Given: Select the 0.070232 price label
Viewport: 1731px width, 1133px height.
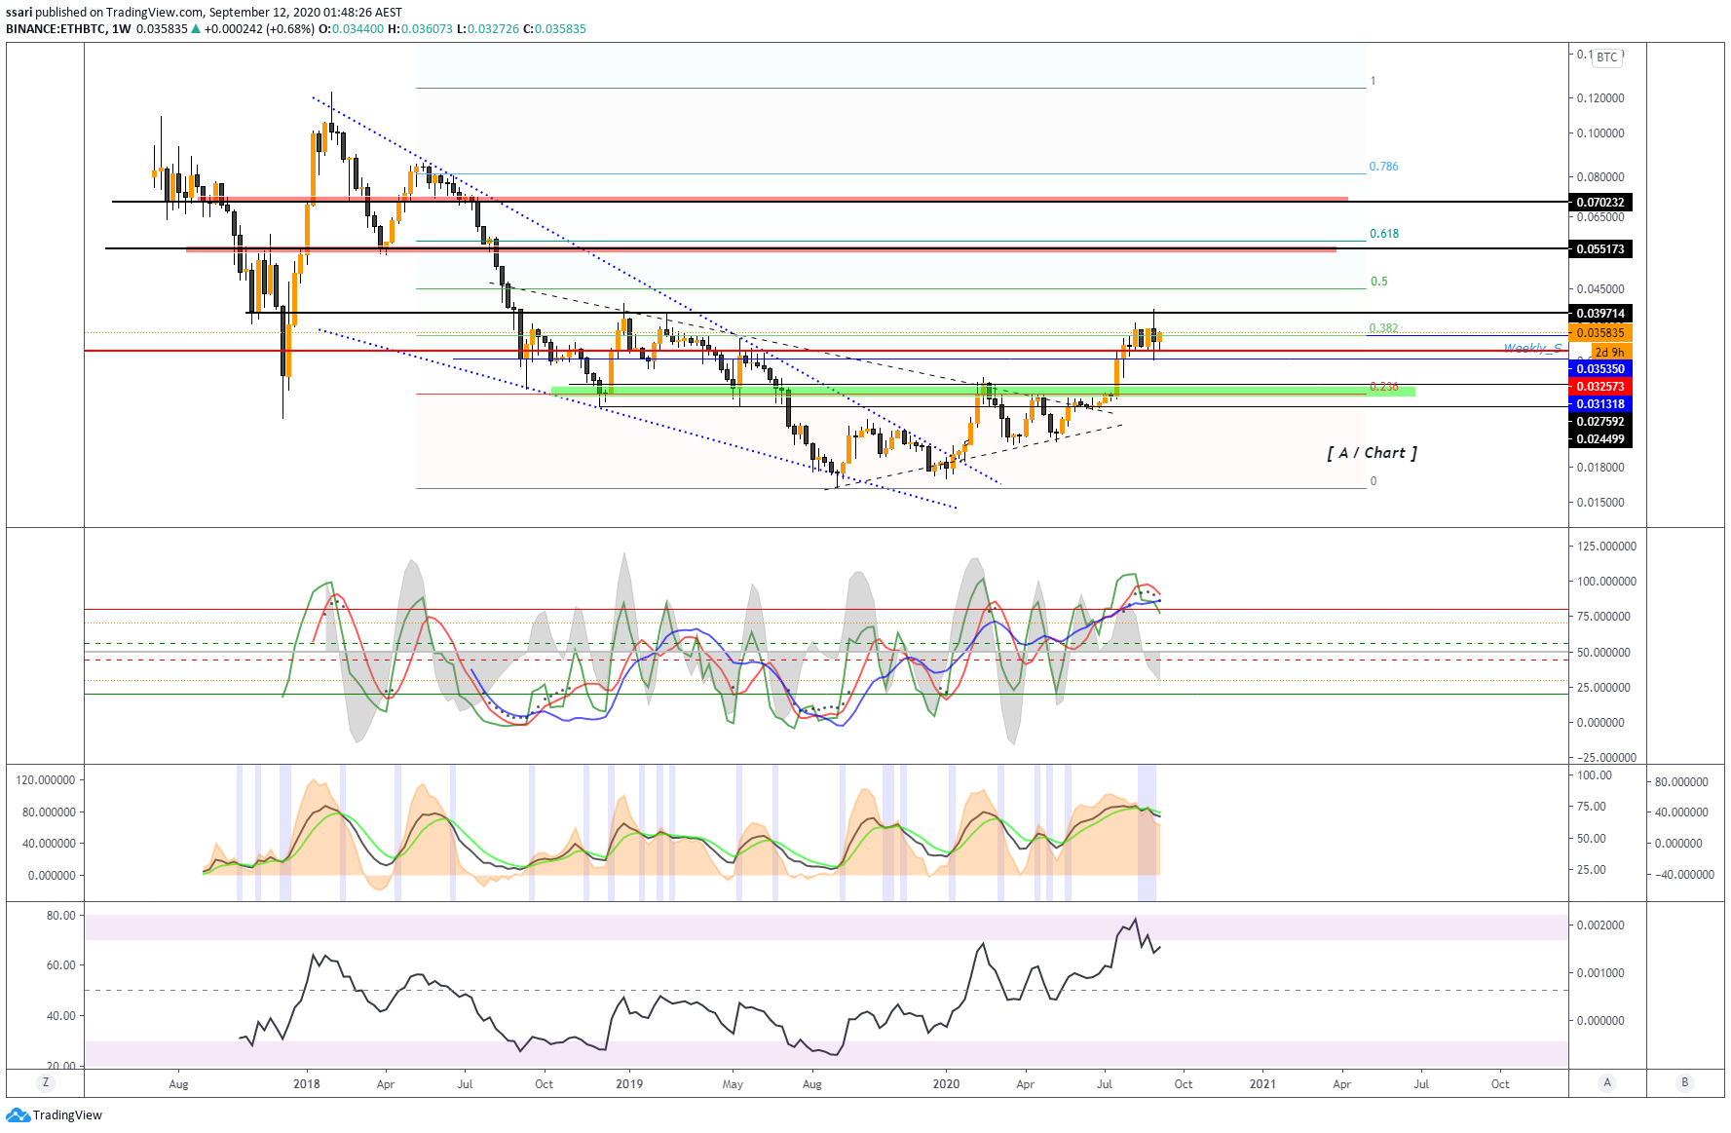Looking at the screenshot, I should [1600, 203].
